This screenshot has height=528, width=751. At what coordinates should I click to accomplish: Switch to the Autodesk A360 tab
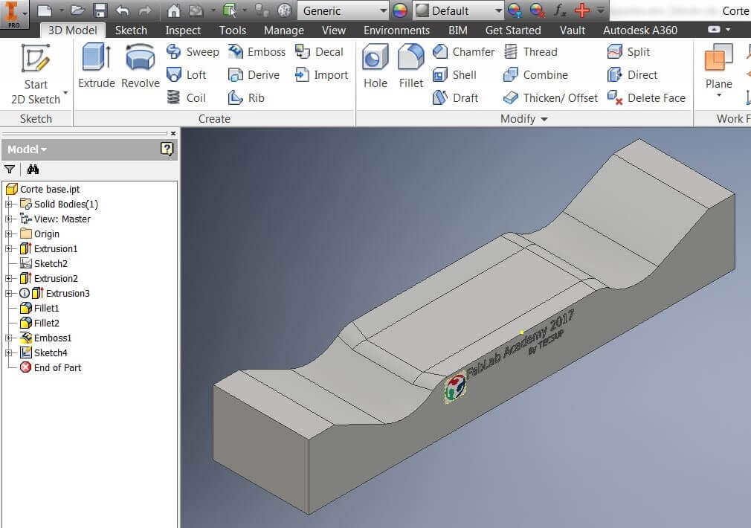pos(640,30)
